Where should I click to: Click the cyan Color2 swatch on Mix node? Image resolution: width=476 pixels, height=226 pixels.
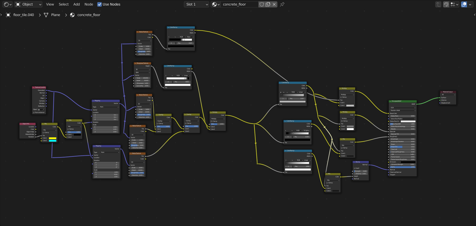point(52,141)
